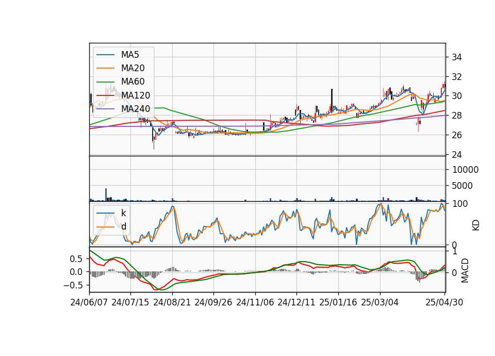
Task: Click the KD axis label
Action: point(476,225)
